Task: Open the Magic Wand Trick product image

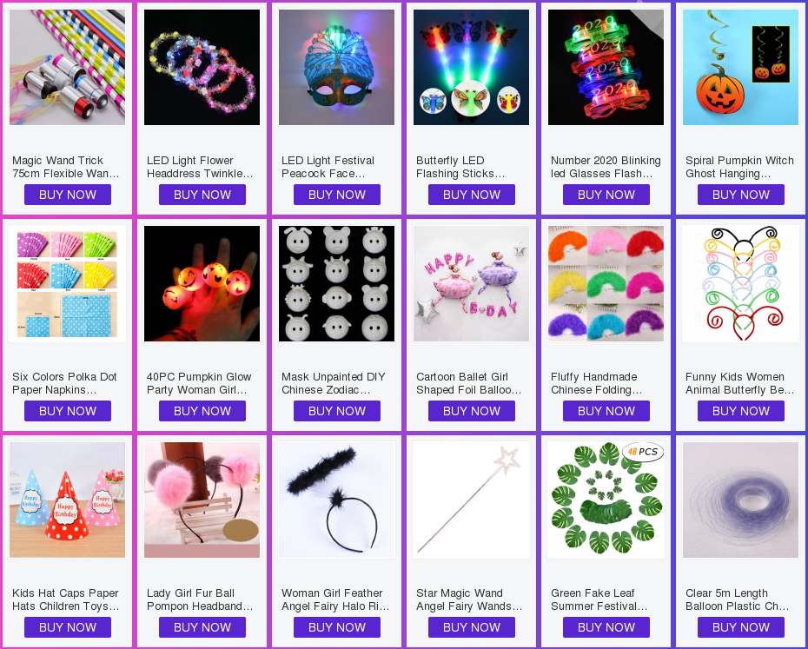Action: coord(68,67)
